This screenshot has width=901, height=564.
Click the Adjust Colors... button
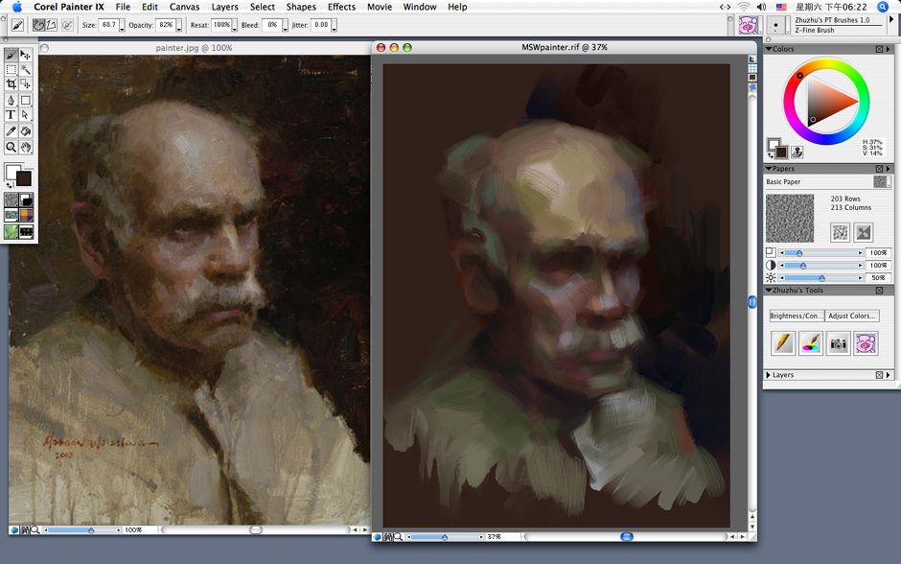pos(852,316)
